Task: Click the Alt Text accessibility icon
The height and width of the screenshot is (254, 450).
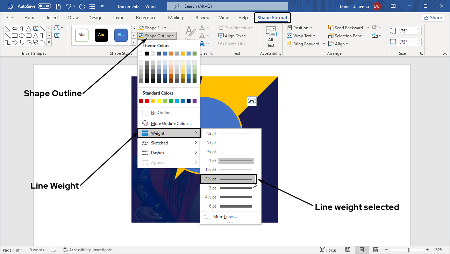Action: tap(271, 37)
